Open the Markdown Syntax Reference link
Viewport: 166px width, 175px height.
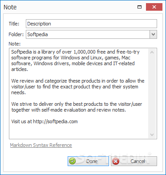pyautogui.click(x=41, y=145)
